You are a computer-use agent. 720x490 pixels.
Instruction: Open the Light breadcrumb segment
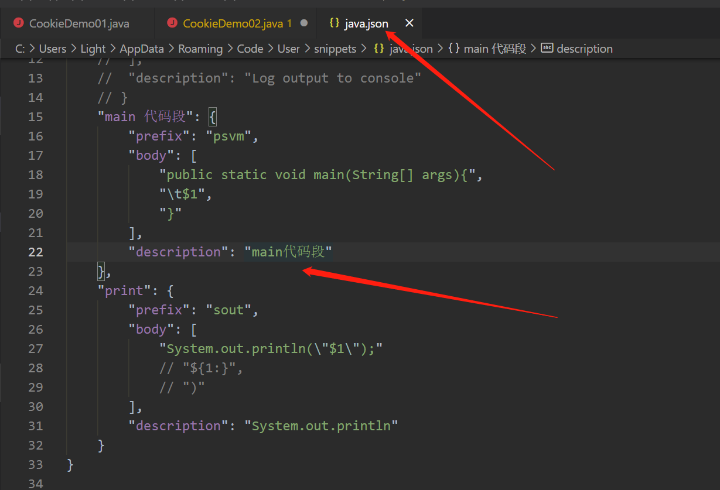coord(93,49)
